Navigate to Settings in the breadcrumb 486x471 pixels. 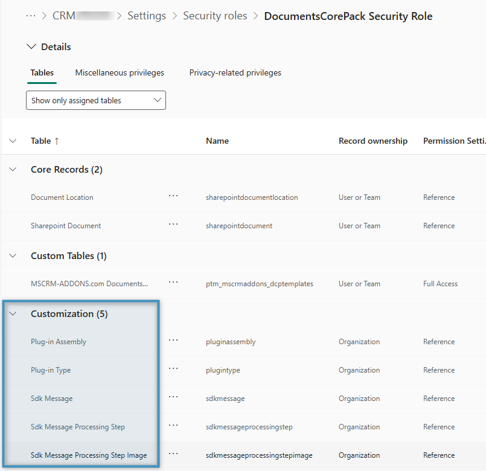coord(147,16)
